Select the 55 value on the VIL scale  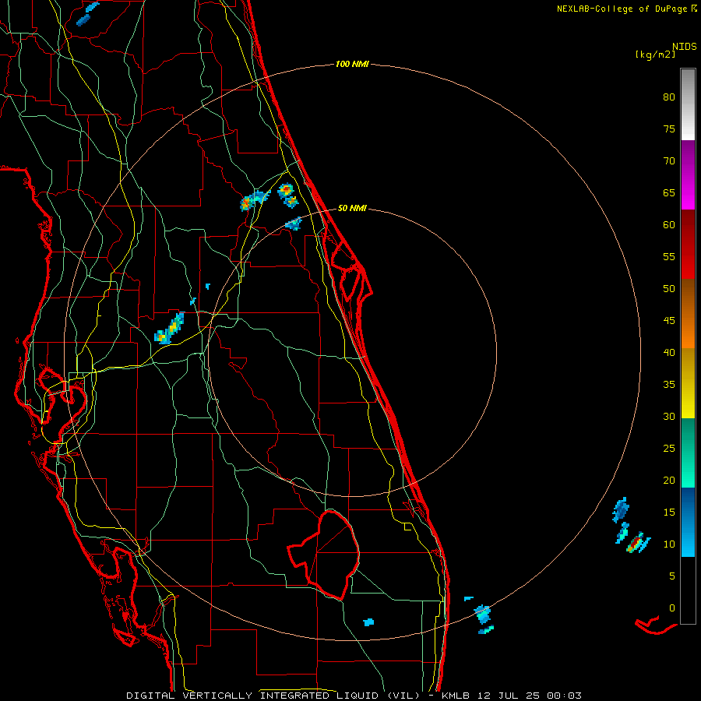tap(669, 256)
